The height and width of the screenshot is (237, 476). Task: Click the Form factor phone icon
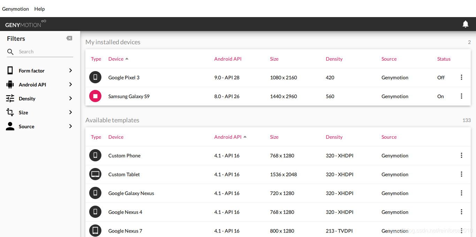point(10,70)
